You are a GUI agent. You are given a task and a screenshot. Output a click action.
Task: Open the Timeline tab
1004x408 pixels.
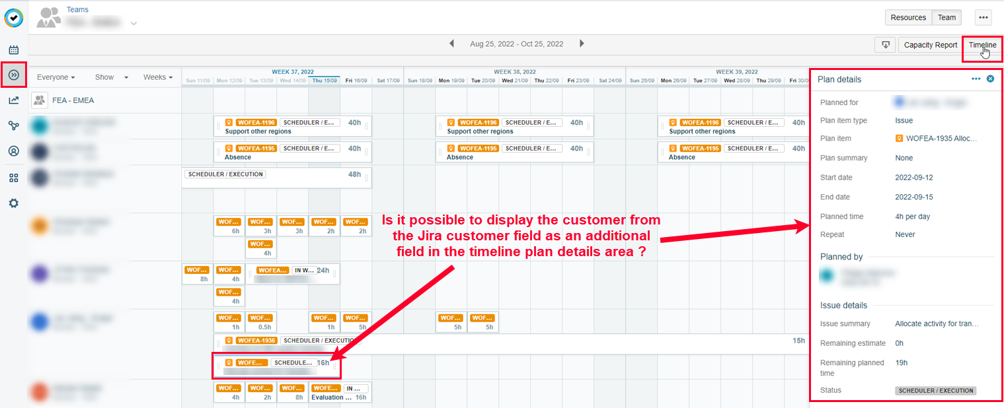[982, 45]
